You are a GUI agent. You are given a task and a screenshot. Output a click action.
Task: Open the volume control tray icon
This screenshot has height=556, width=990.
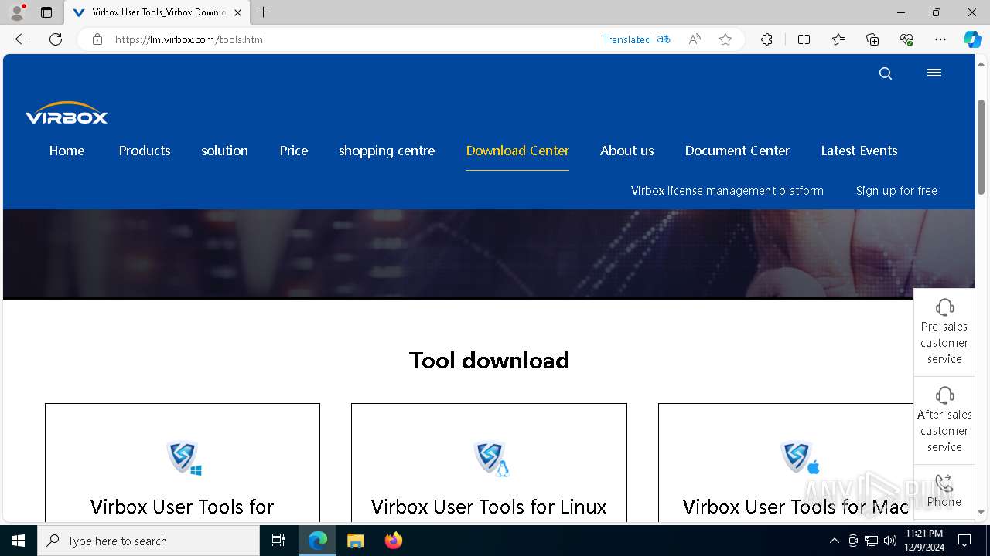(x=890, y=541)
